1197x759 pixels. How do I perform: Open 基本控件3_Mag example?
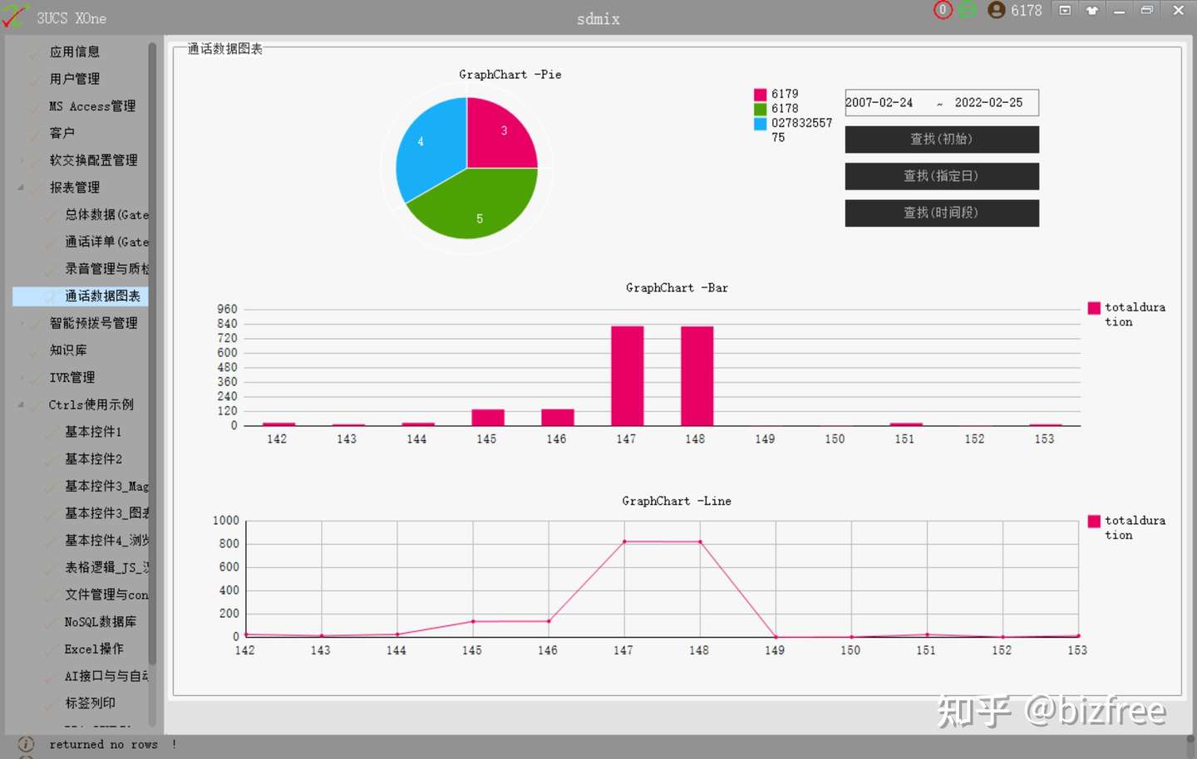point(106,487)
